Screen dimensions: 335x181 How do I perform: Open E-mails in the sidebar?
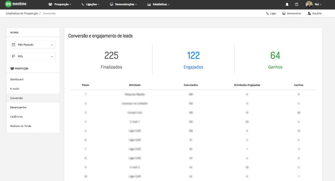(x=15, y=89)
